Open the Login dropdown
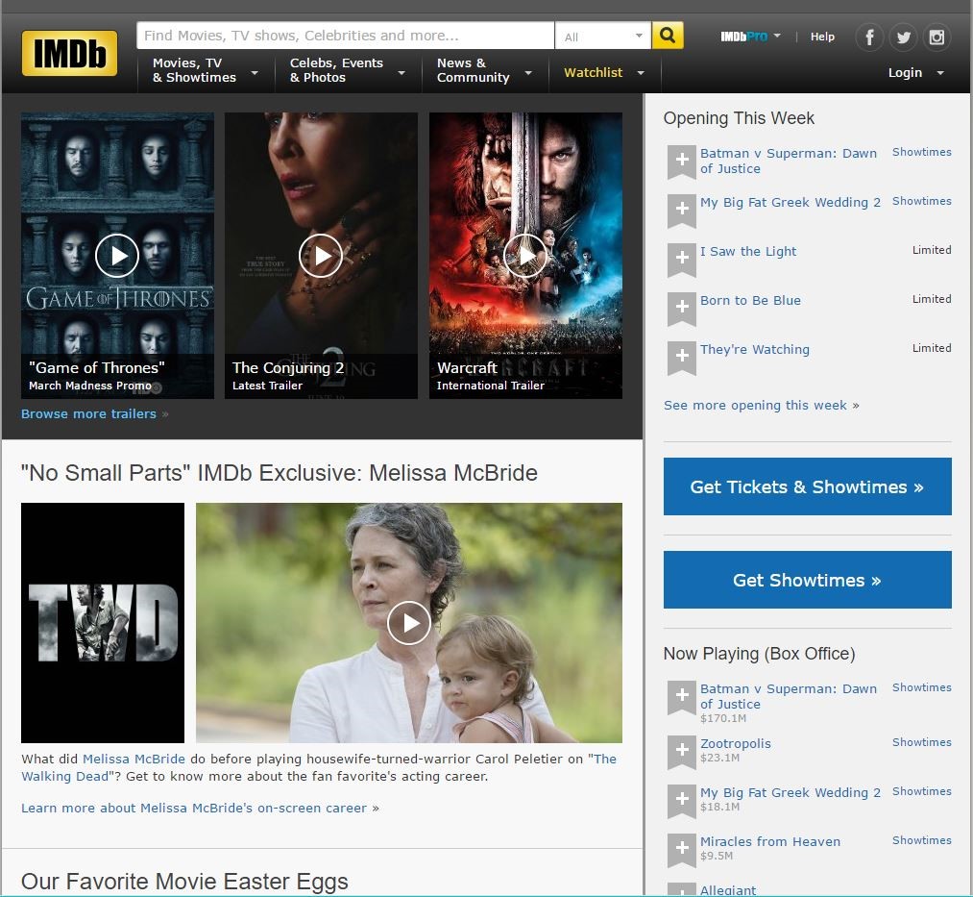Screen dimensions: 973x897 916,73
